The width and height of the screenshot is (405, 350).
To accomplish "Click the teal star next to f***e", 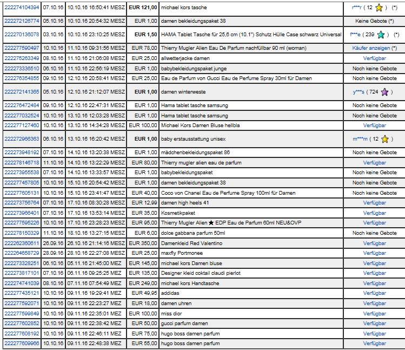I will pos(381,35).
